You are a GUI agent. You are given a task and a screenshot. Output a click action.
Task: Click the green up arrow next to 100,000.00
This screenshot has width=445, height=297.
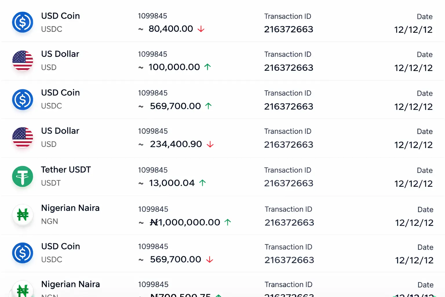point(208,67)
